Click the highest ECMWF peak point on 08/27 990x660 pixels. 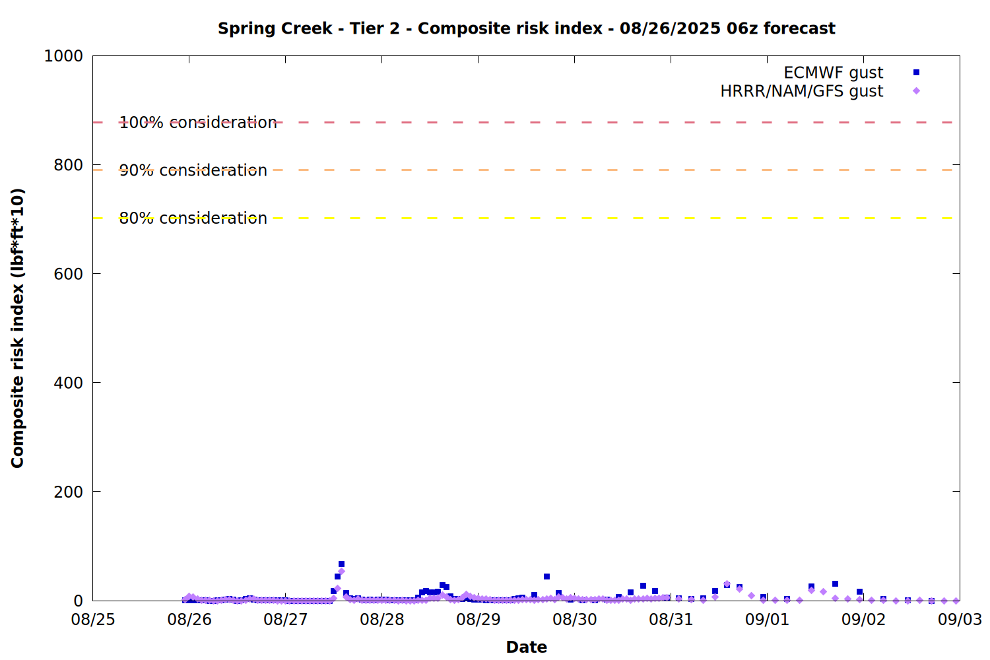tap(341, 564)
